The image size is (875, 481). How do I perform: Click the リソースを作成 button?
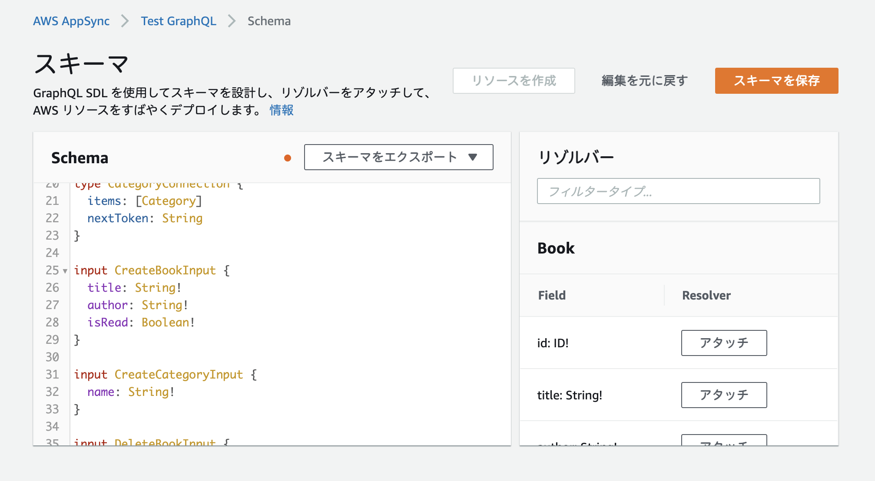coord(514,81)
